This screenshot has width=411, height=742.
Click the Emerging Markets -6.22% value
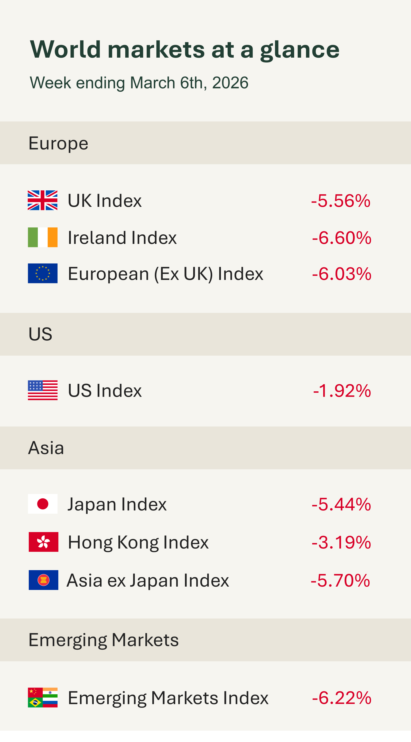coord(342,698)
